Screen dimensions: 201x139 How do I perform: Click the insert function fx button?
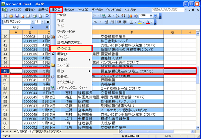[47, 27]
